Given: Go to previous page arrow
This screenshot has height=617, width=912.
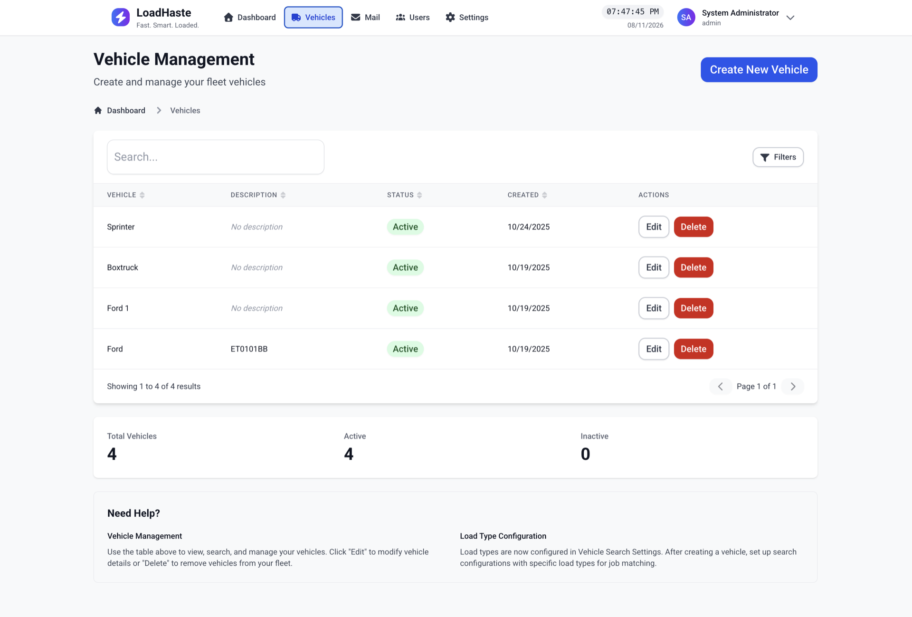Looking at the screenshot, I should coord(721,387).
